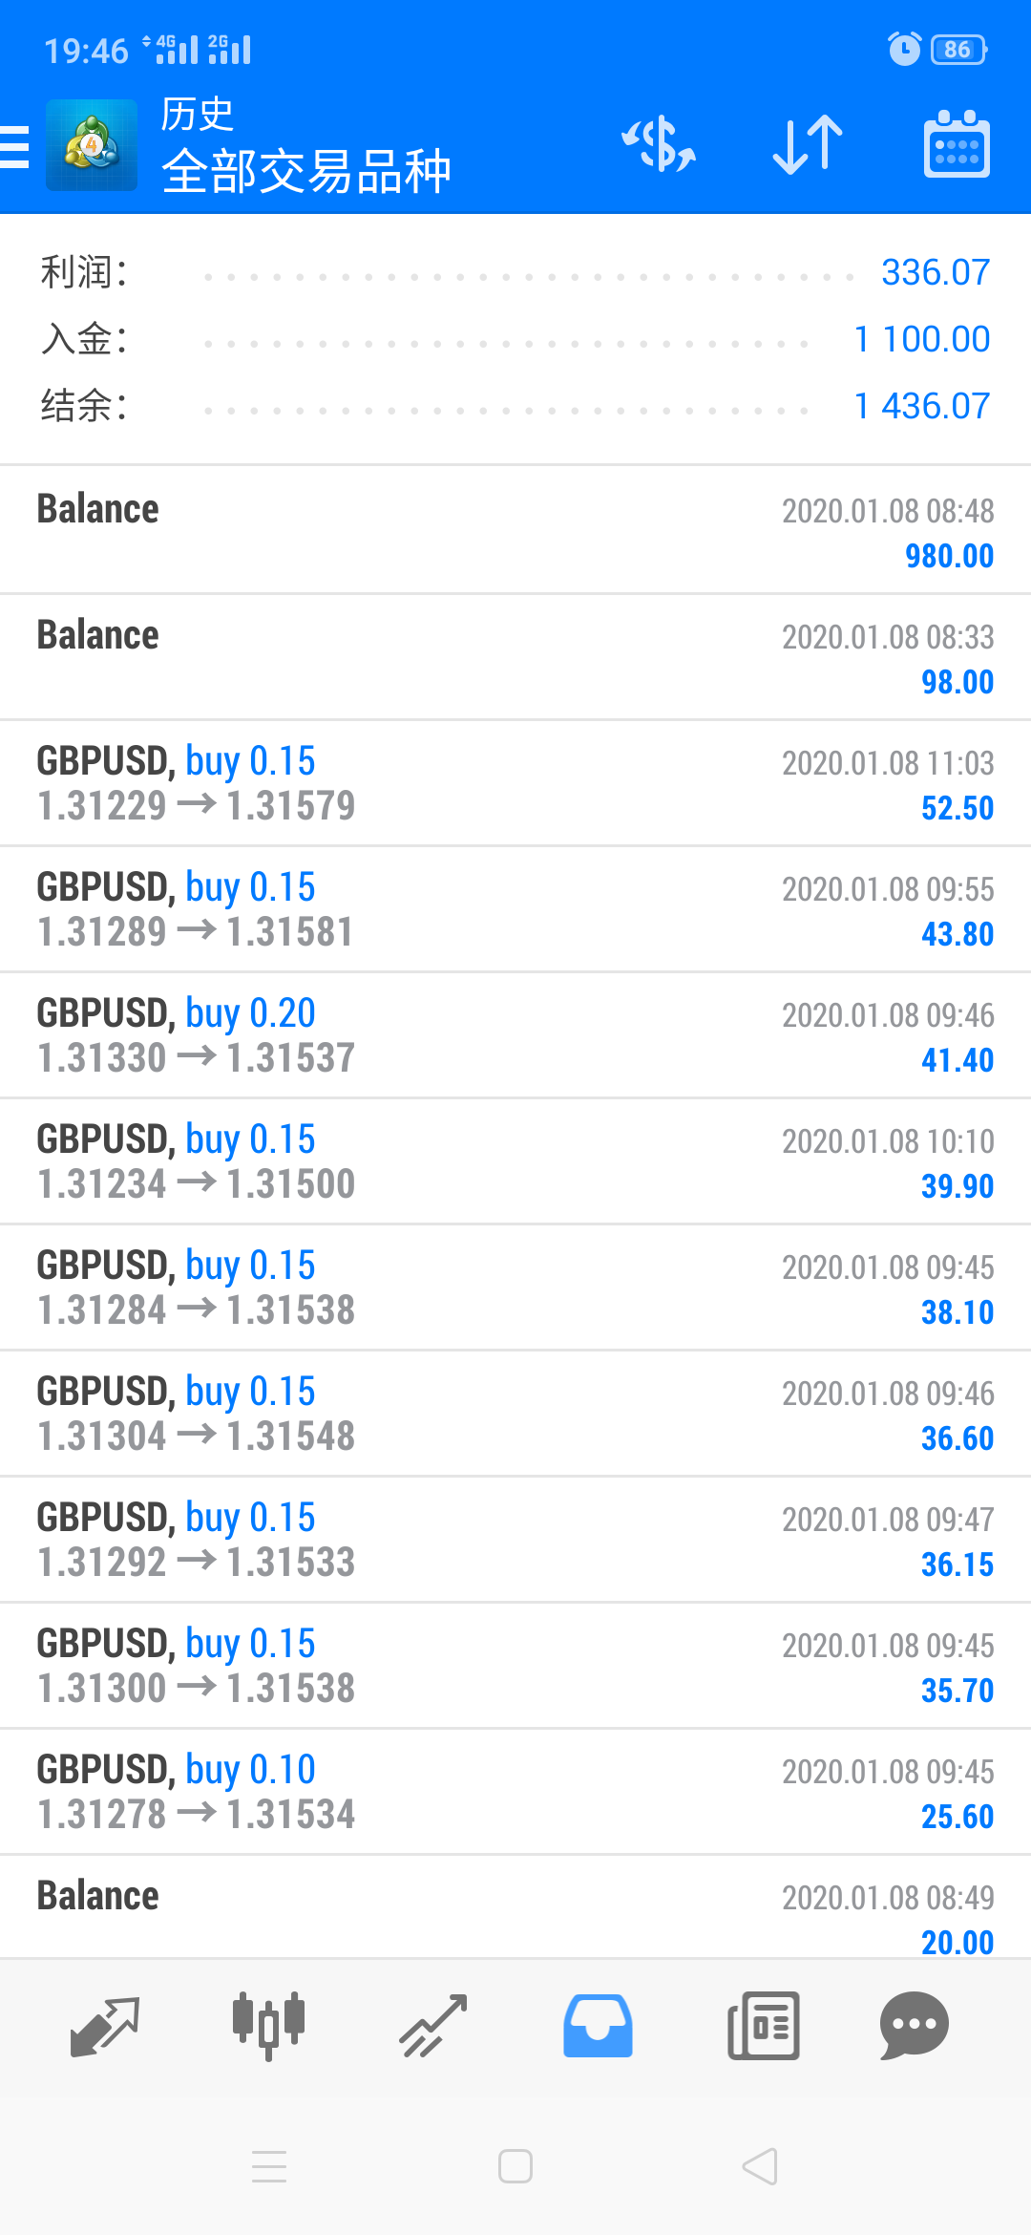1031x2235 pixels.
Task: Select the History inbox tab
Action: 598,2025
